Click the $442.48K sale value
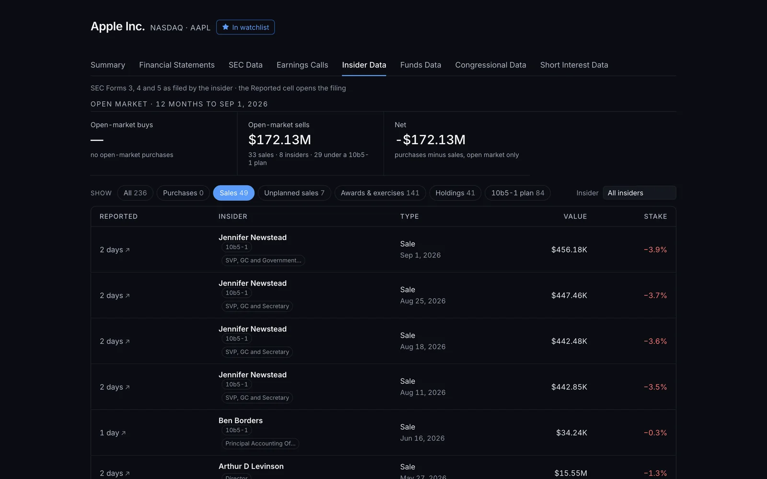767x479 pixels. click(569, 342)
